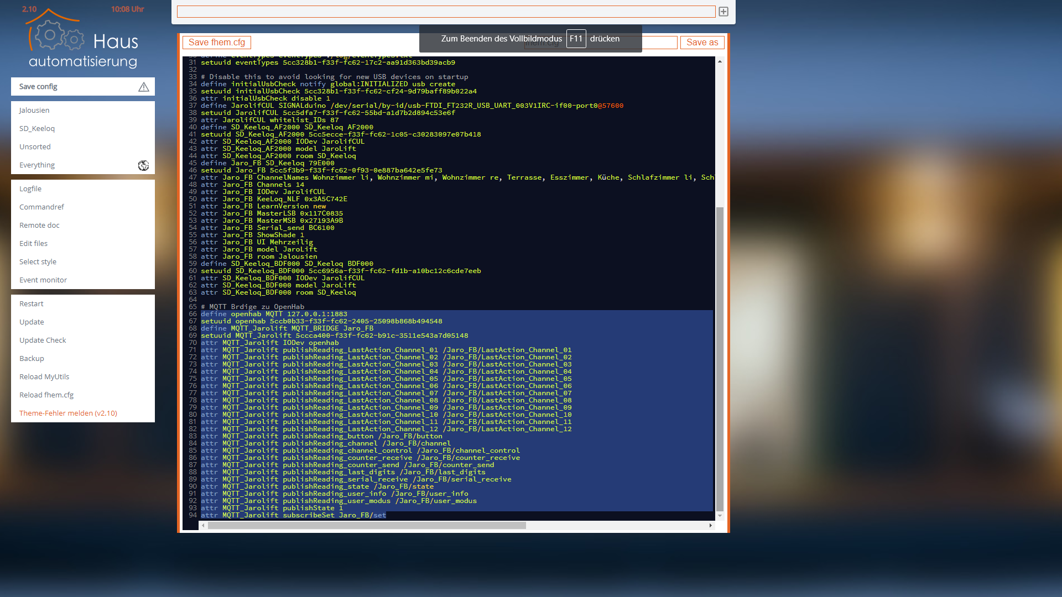Image resolution: width=1062 pixels, height=597 pixels.
Task: Click the Hausautomatisierung gears logo
Action: (x=58, y=36)
